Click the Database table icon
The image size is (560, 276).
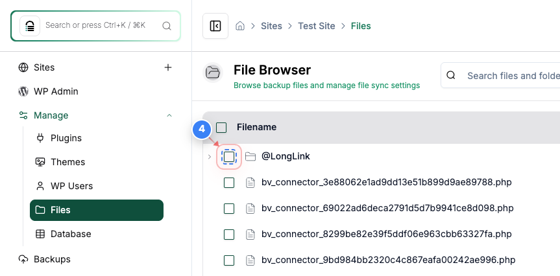[x=40, y=234]
